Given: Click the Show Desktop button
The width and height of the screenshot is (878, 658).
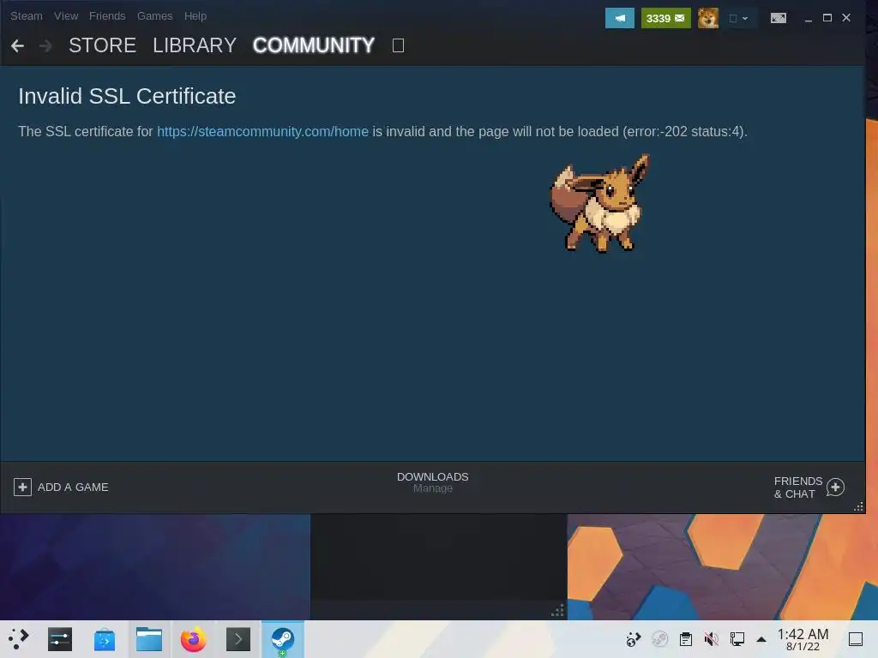Looking at the screenshot, I should 856,639.
